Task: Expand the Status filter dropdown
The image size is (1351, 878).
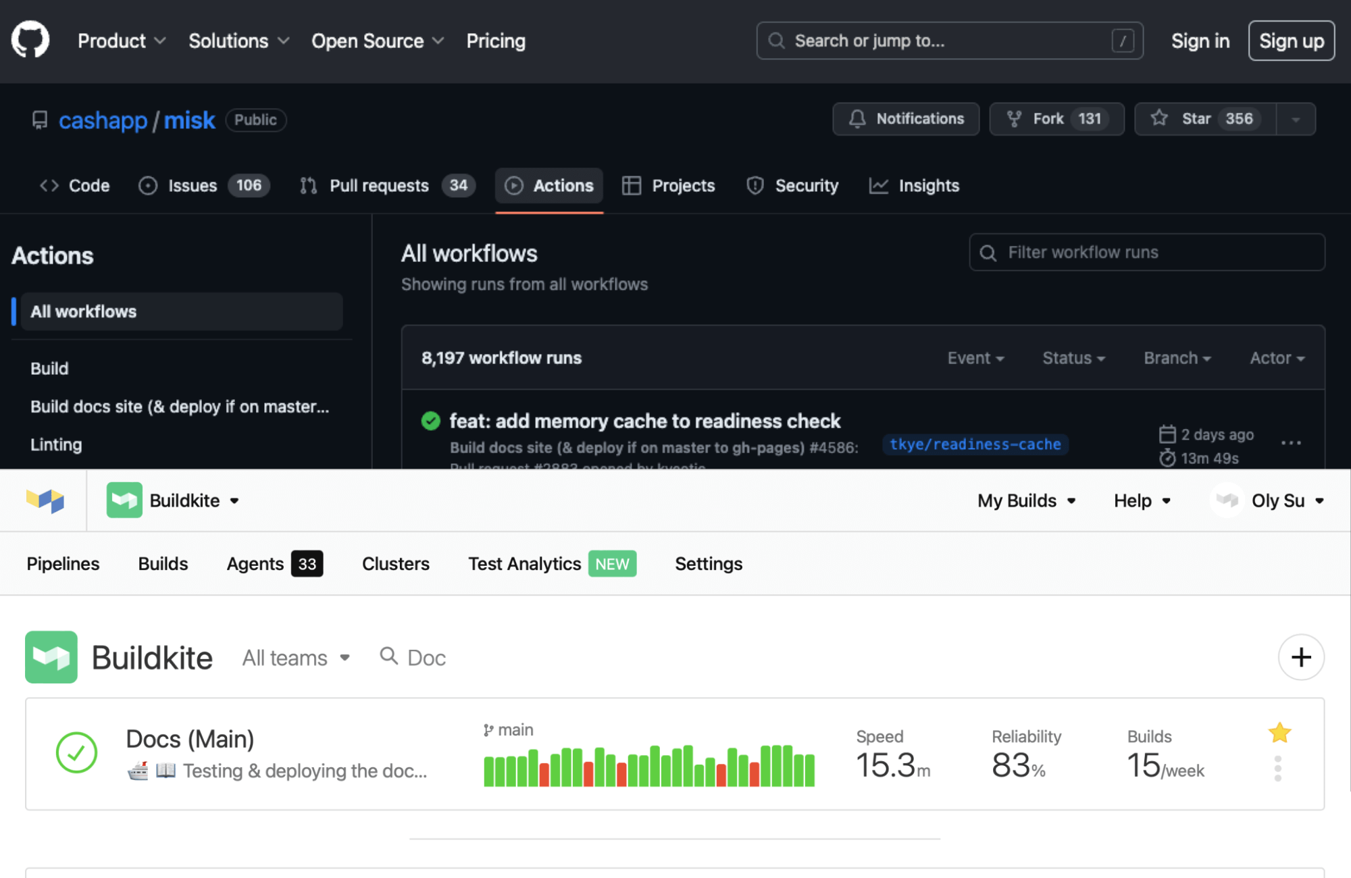Action: click(x=1073, y=358)
